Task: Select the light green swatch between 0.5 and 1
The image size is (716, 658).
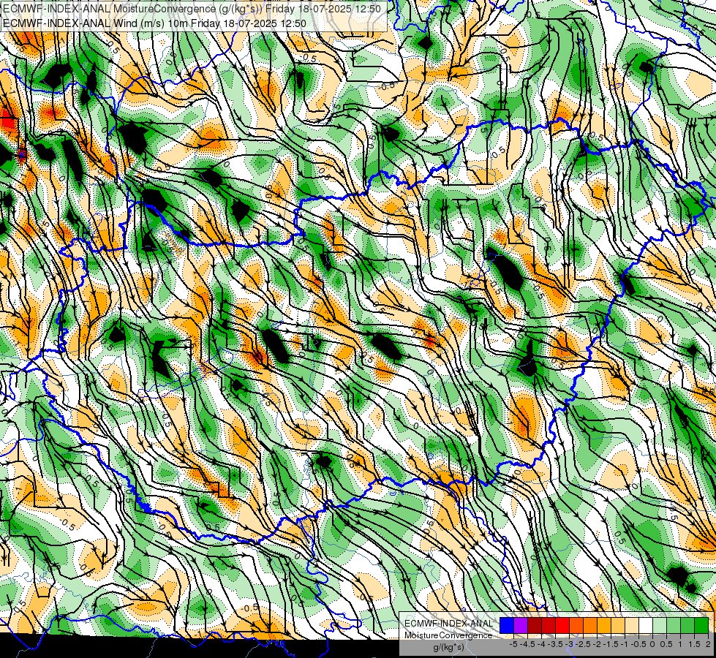Action: click(x=674, y=626)
